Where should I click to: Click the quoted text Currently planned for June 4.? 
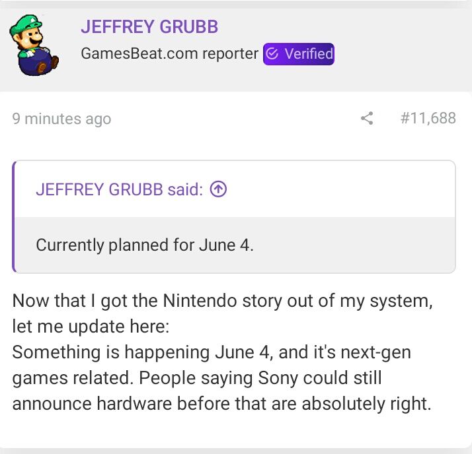coord(145,245)
